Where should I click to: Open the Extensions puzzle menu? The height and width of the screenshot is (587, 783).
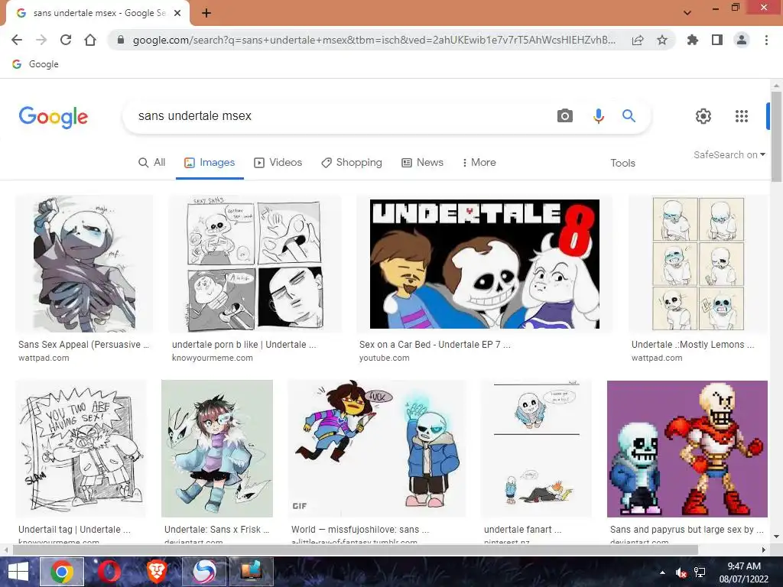(x=692, y=40)
